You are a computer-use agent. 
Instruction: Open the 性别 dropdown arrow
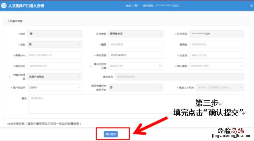[x=79, y=45]
